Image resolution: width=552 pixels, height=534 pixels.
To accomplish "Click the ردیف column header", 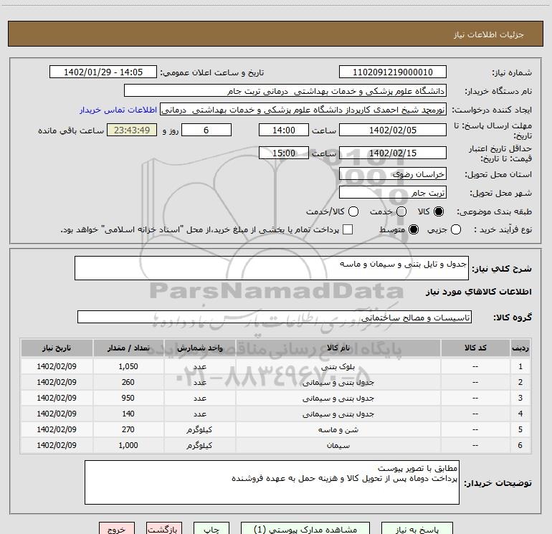I will point(520,348).
